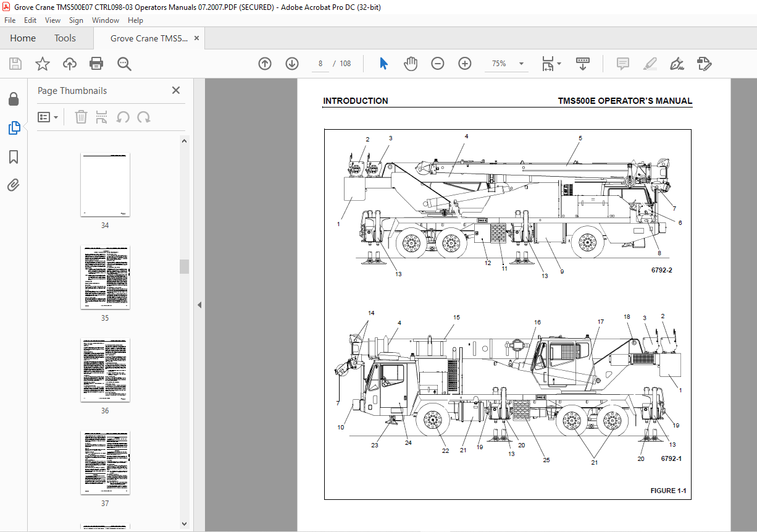Open the Window menu
Viewport: 757px width, 532px height.
pyautogui.click(x=106, y=20)
